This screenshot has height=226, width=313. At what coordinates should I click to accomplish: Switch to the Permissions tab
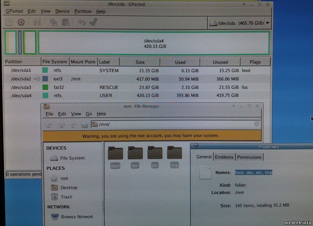click(x=249, y=157)
